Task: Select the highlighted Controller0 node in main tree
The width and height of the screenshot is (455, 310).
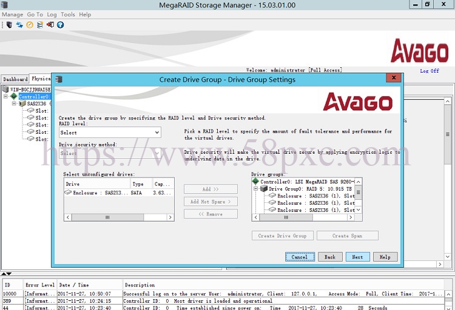Action: click(x=35, y=96)
